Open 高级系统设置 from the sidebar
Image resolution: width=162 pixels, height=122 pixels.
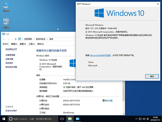pyautogui.click(x=11, y=67)
